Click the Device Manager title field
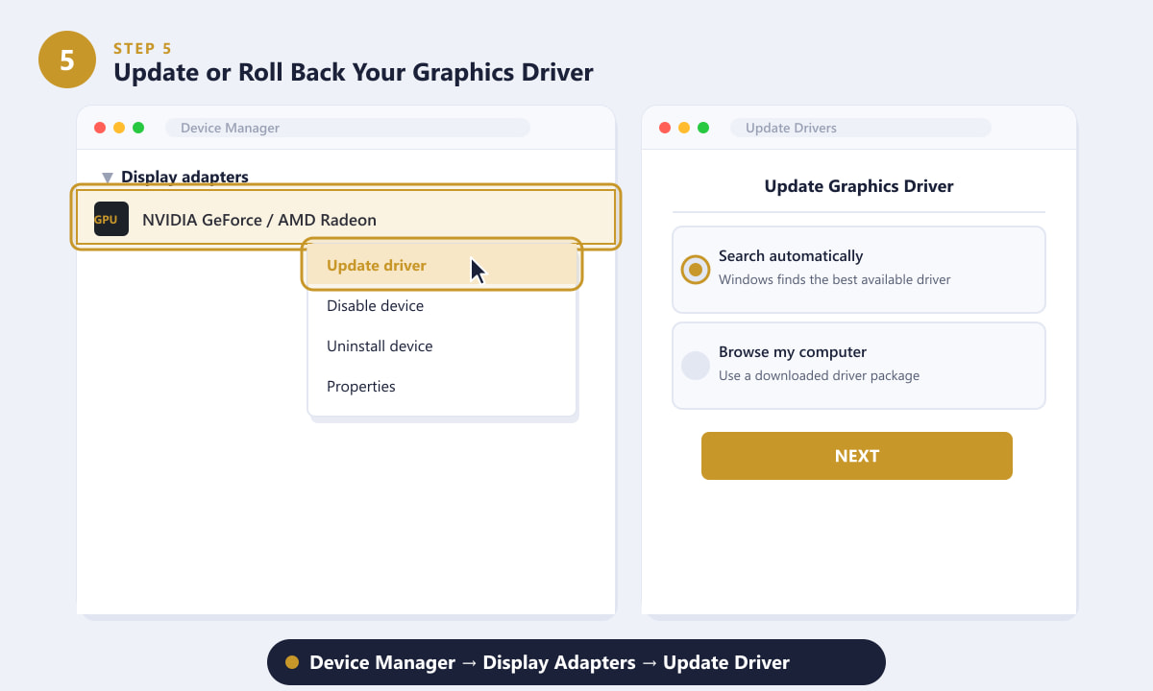Screen dimensions: 1153x691 tap(348, 128)
